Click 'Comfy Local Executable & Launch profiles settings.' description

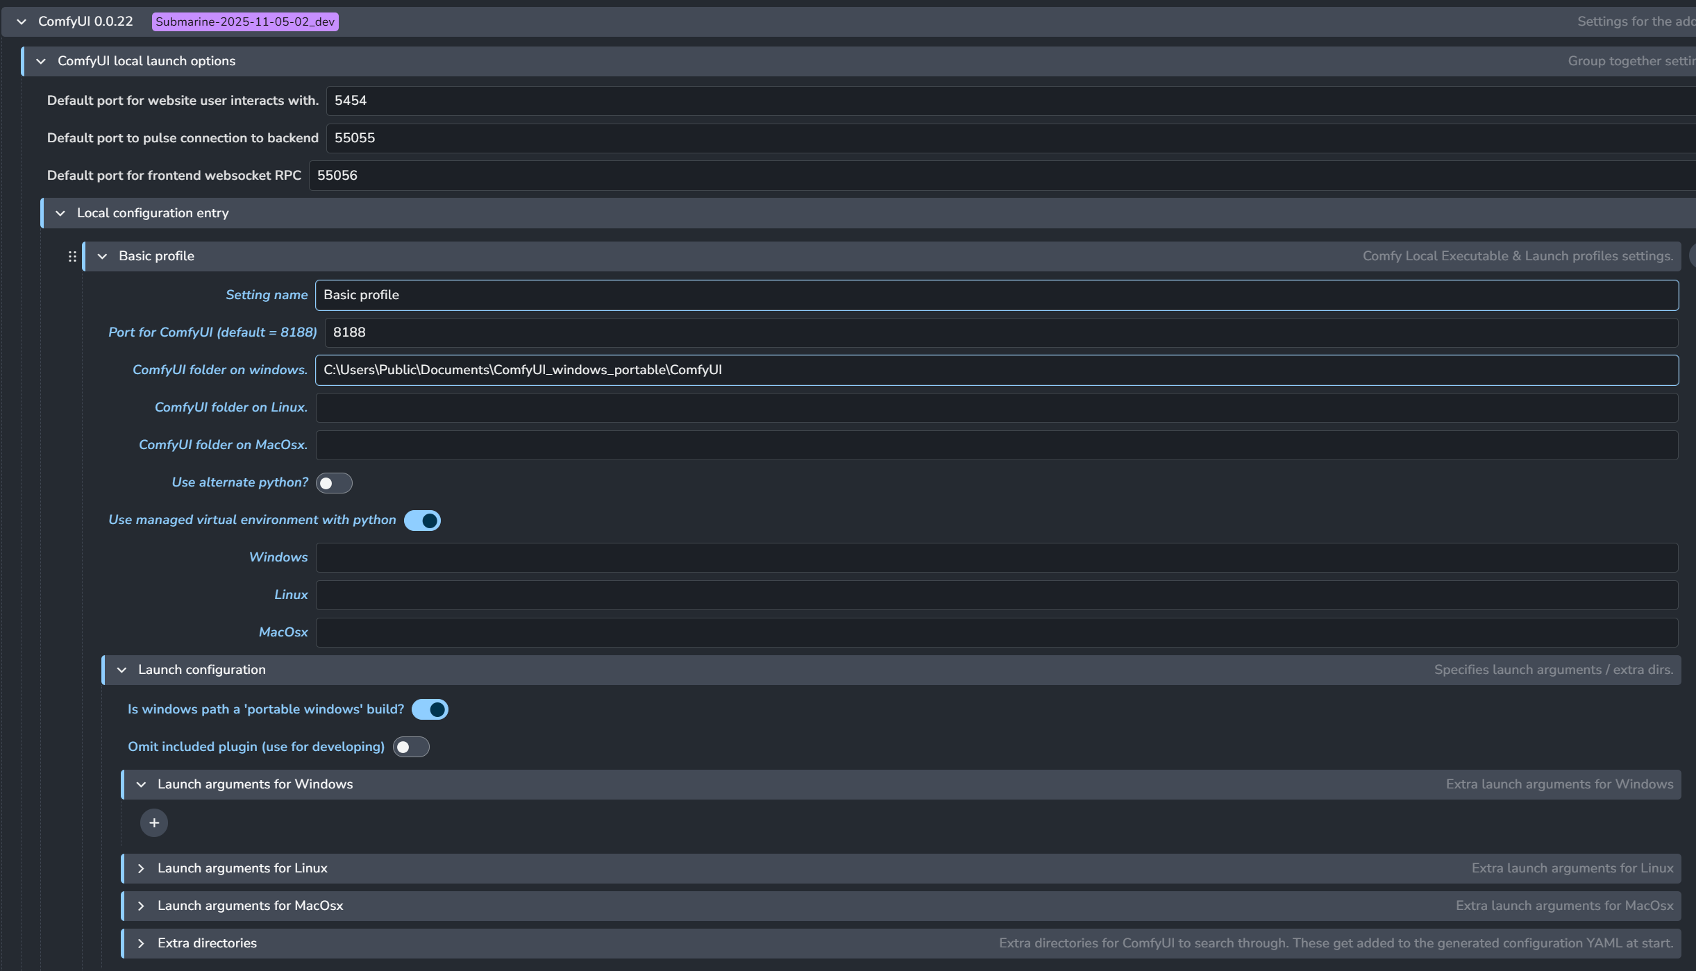[x=1518, y=256]
